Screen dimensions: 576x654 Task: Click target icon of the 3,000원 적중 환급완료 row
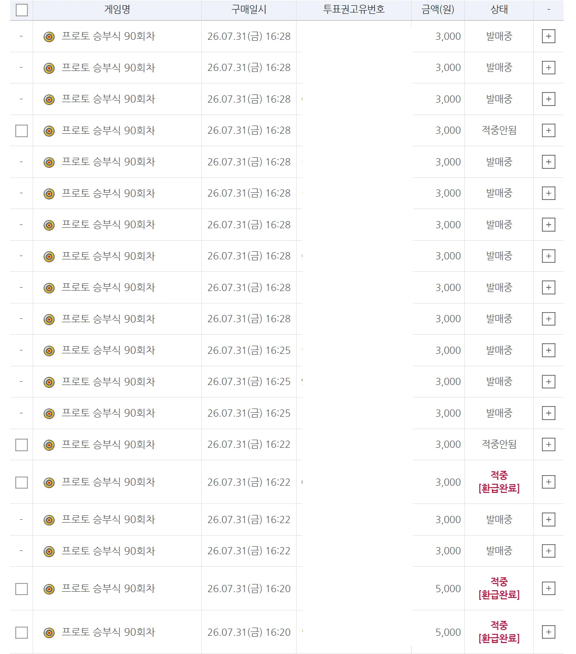49,482
